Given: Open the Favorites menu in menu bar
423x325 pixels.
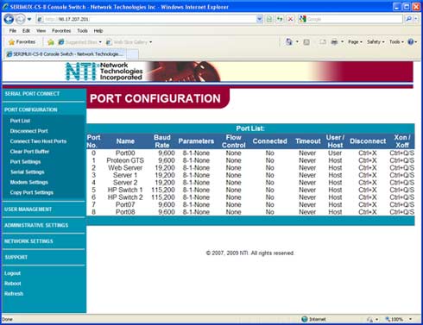Looking at the screenshot, I should [x=61, y=31].
